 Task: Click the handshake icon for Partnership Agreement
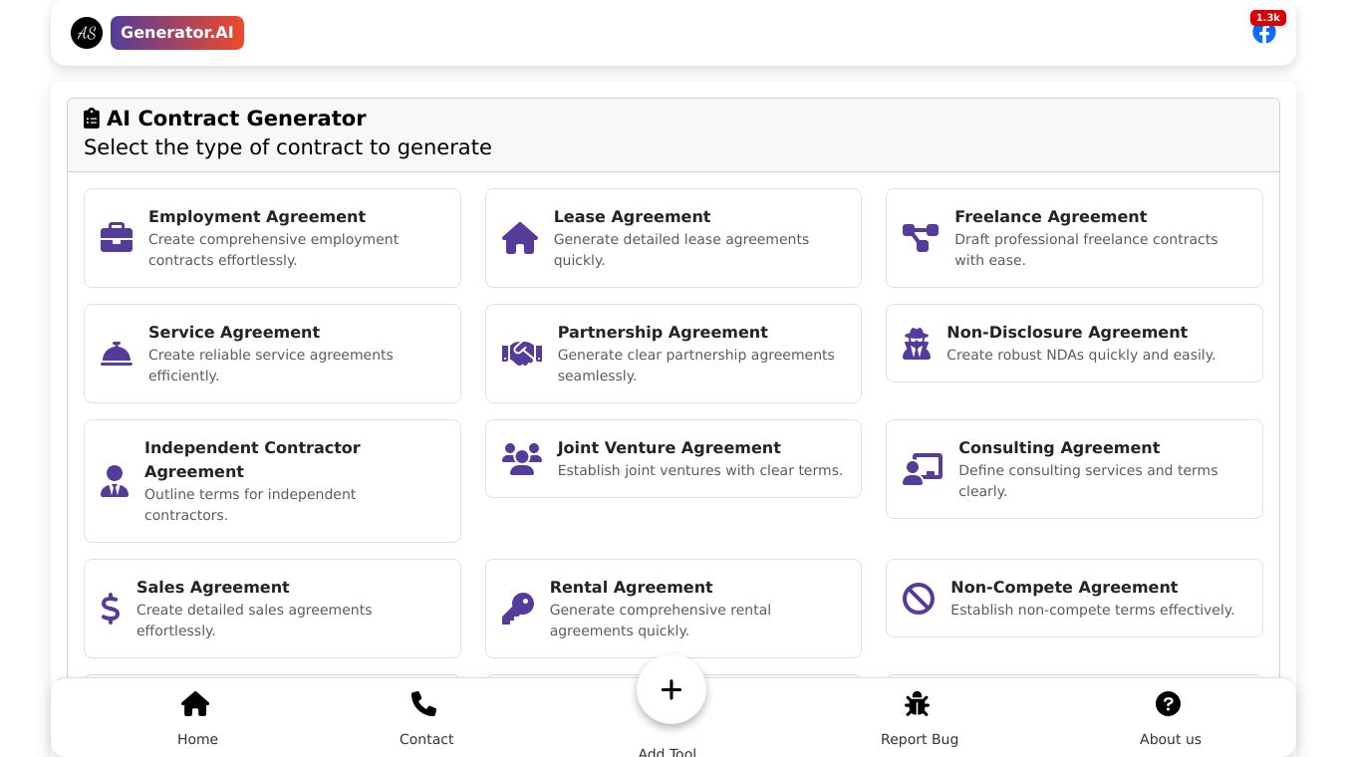[x=522, y=354]
